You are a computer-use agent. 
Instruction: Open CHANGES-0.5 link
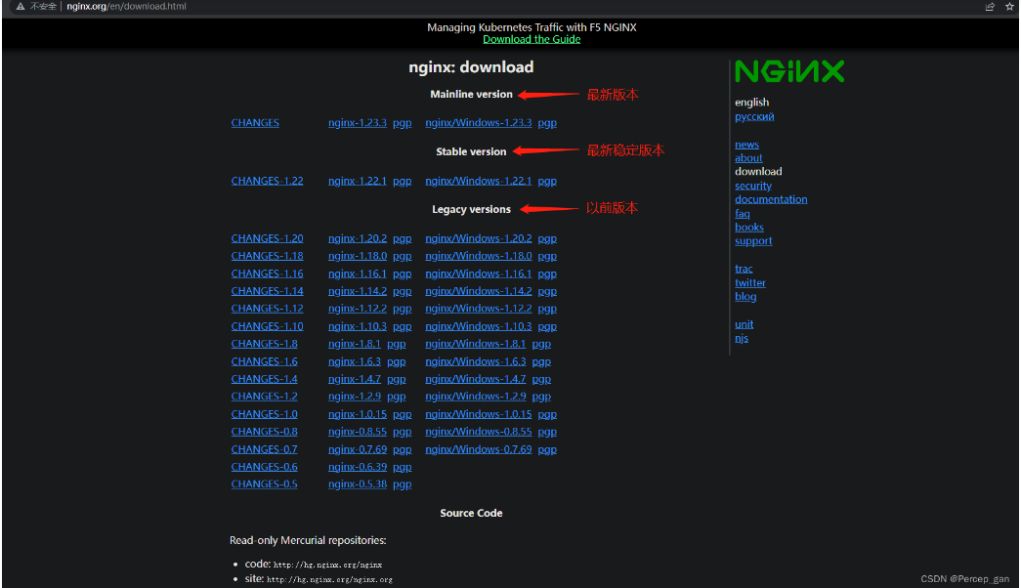point(265,483)
